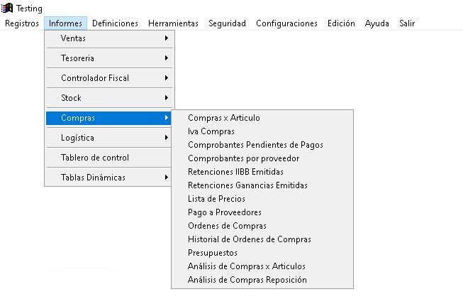The image size is (463, 299).
Task: Select Historial de Ordenes de Compras
Action: point(249,239)
